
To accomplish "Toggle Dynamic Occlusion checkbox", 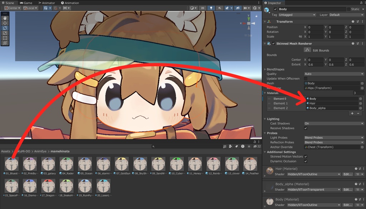I will point(306,161).
